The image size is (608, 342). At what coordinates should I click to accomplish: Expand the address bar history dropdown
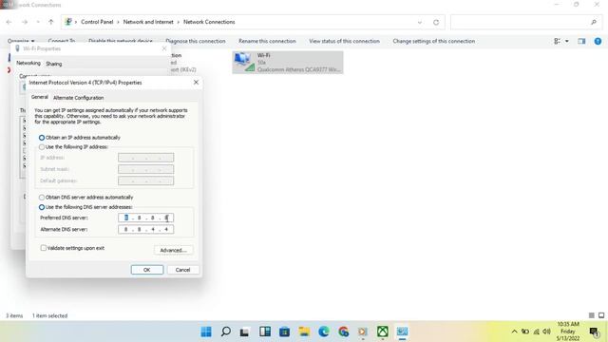point(420,22)
